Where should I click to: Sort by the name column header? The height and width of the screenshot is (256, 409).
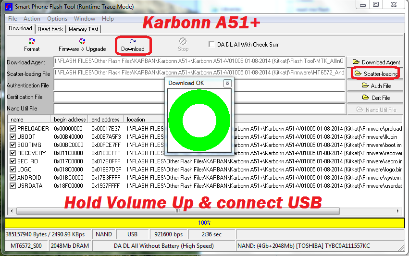pyautogui.click(x=29, y=120)
